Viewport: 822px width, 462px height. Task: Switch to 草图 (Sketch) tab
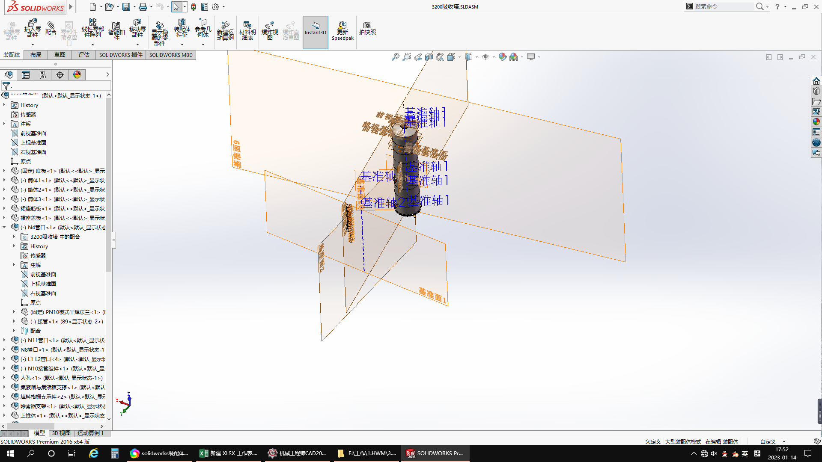click(x=60, y=55)
